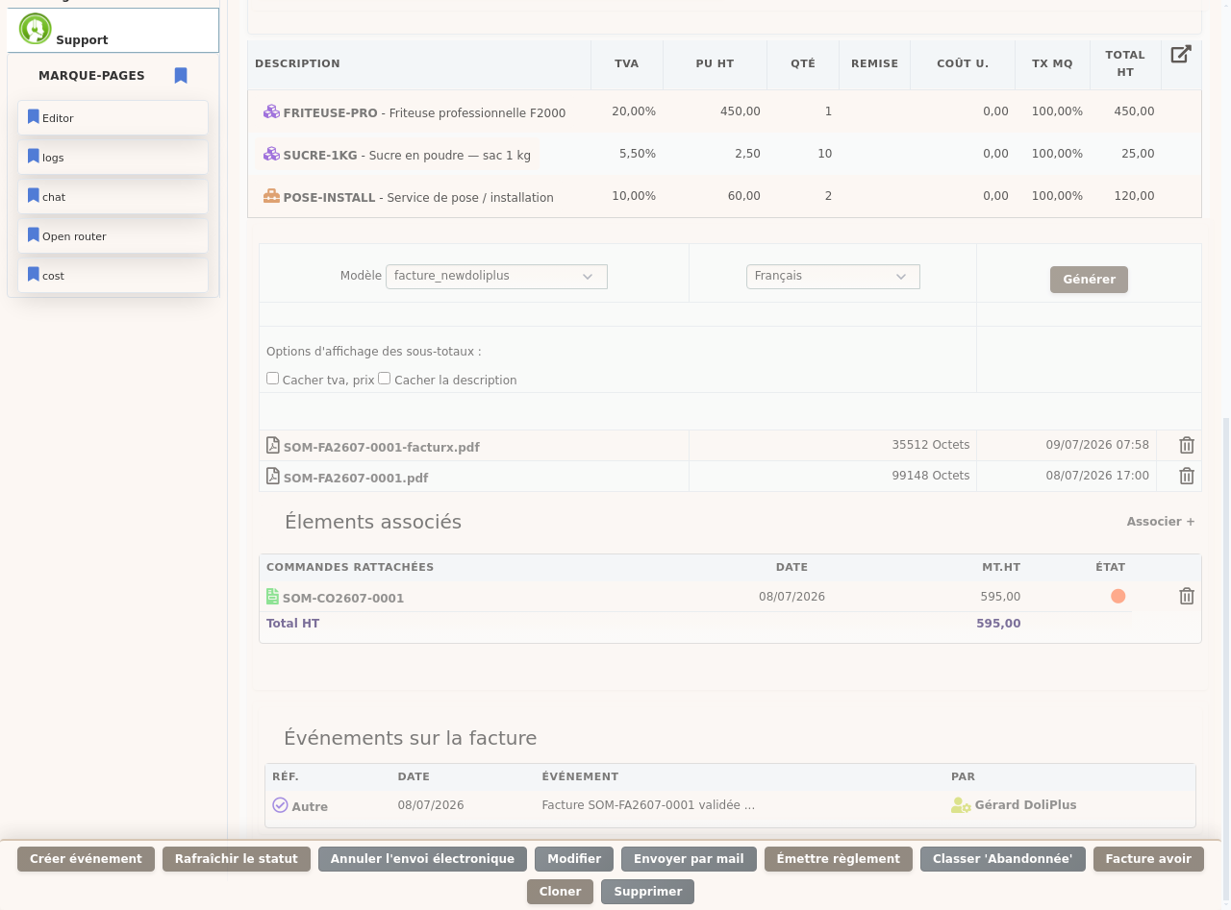
Task: Click the FRITEUSE-PRO product cube icon
Action: point(271,111)
